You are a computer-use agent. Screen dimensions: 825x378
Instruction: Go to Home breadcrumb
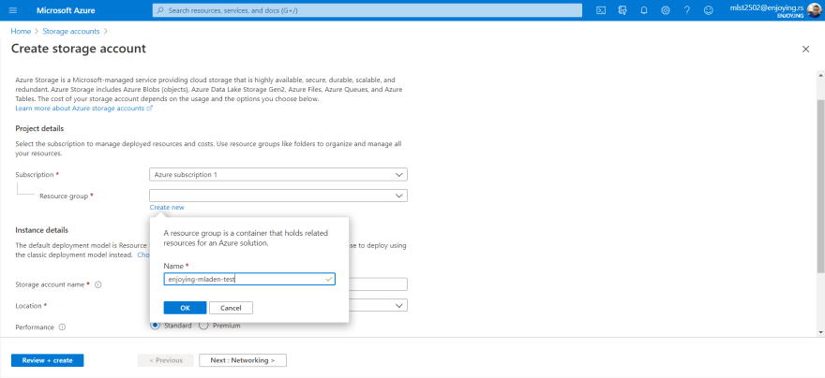coord(21,32)
